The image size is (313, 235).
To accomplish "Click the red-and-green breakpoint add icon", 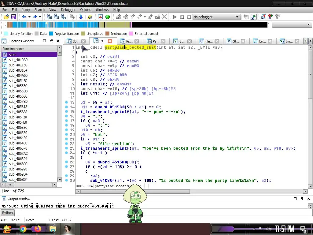I will [271, 17].
